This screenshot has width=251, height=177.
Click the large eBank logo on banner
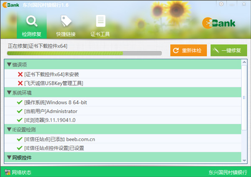(x=219, y=23)
